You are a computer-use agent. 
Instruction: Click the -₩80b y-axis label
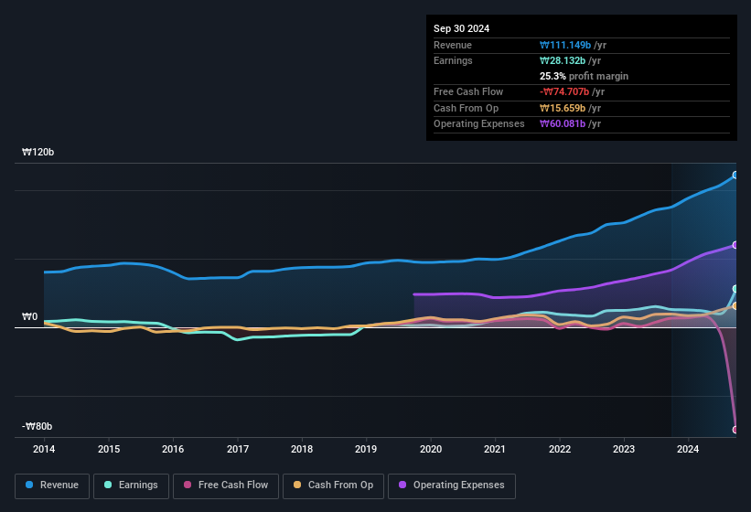coord(37,426)
